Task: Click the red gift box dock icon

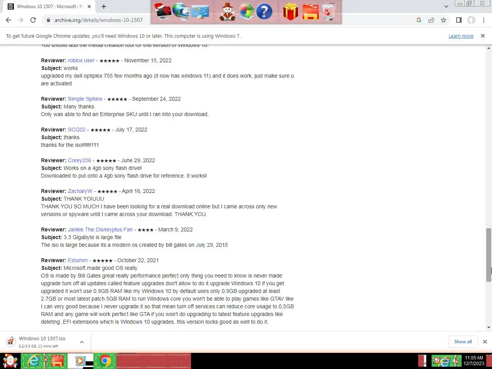Action: point(291,12)
